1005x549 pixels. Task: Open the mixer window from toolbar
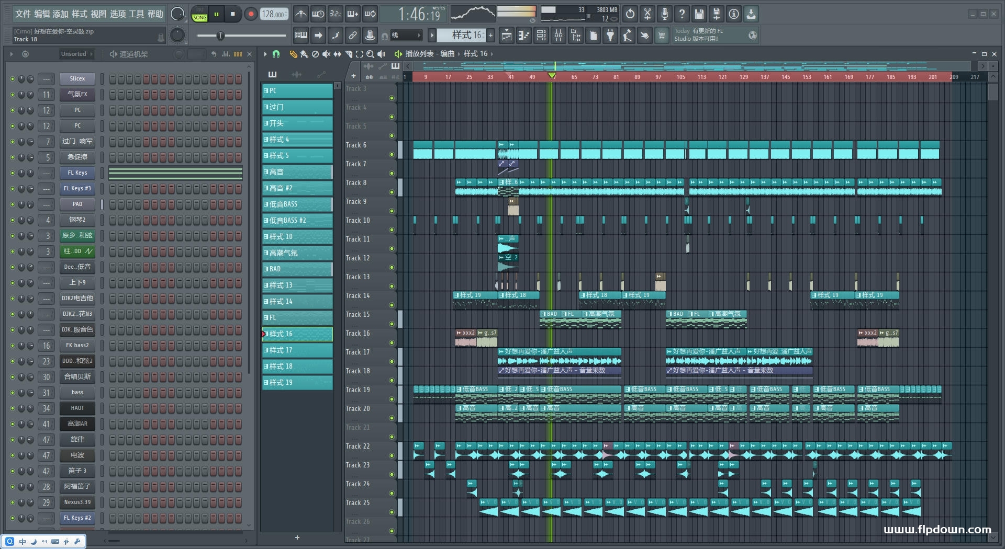pos(559,36)
